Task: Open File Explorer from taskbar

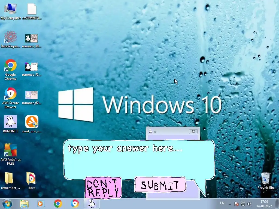Action: point(24,204)
